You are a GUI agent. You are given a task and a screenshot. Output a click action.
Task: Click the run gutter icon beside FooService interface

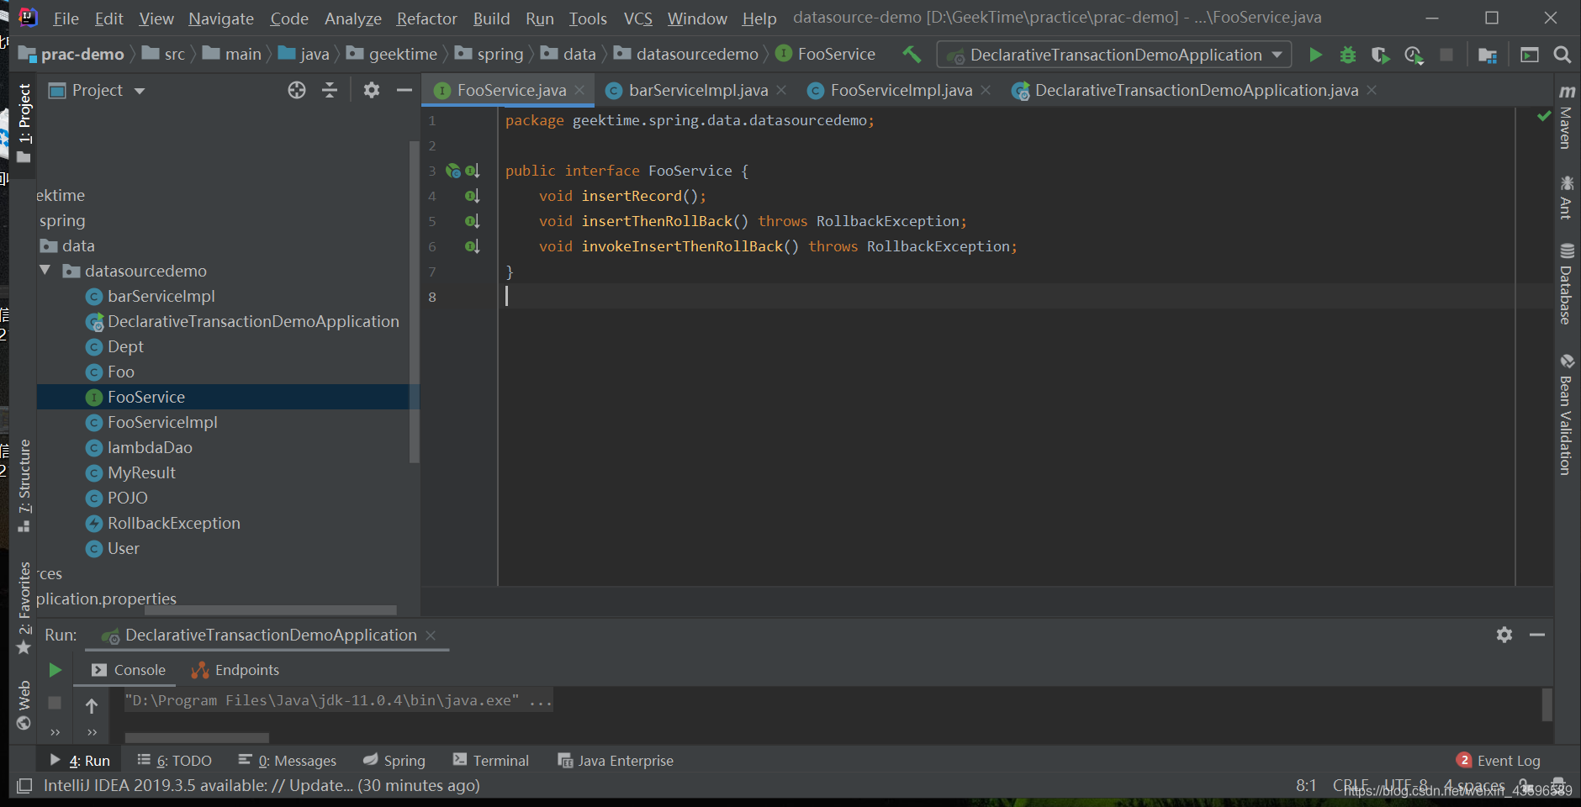(x=453, y=171)
